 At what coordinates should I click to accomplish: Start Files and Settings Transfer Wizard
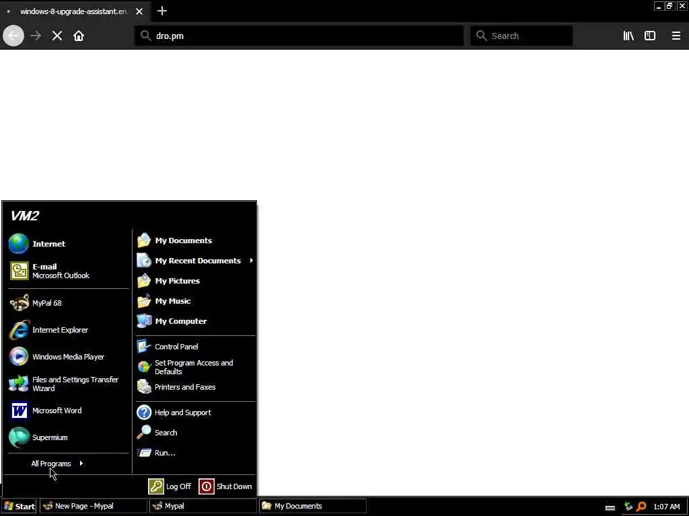tap(68, 384)
